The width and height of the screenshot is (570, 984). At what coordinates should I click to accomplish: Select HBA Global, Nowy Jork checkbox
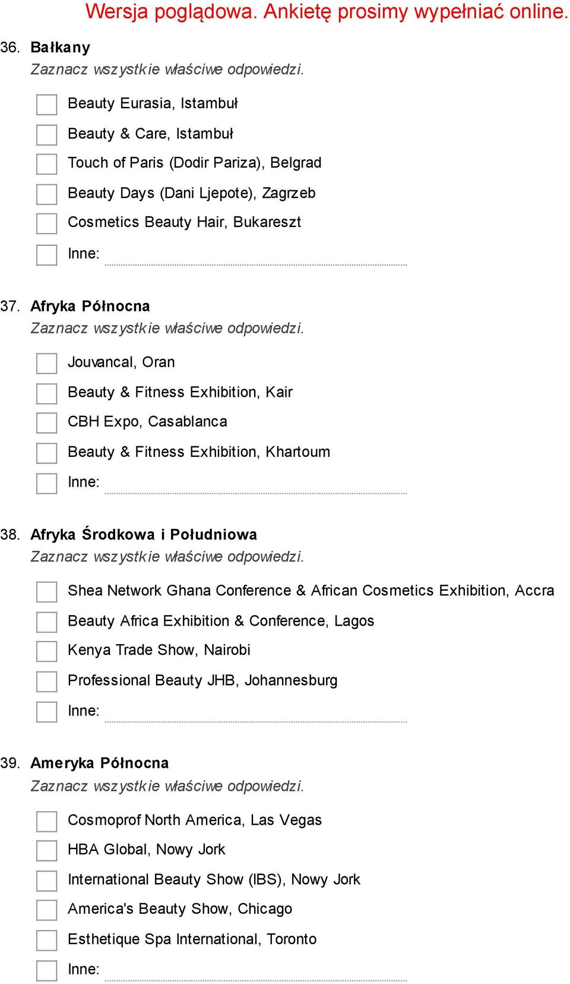click(x=46, y=851)
